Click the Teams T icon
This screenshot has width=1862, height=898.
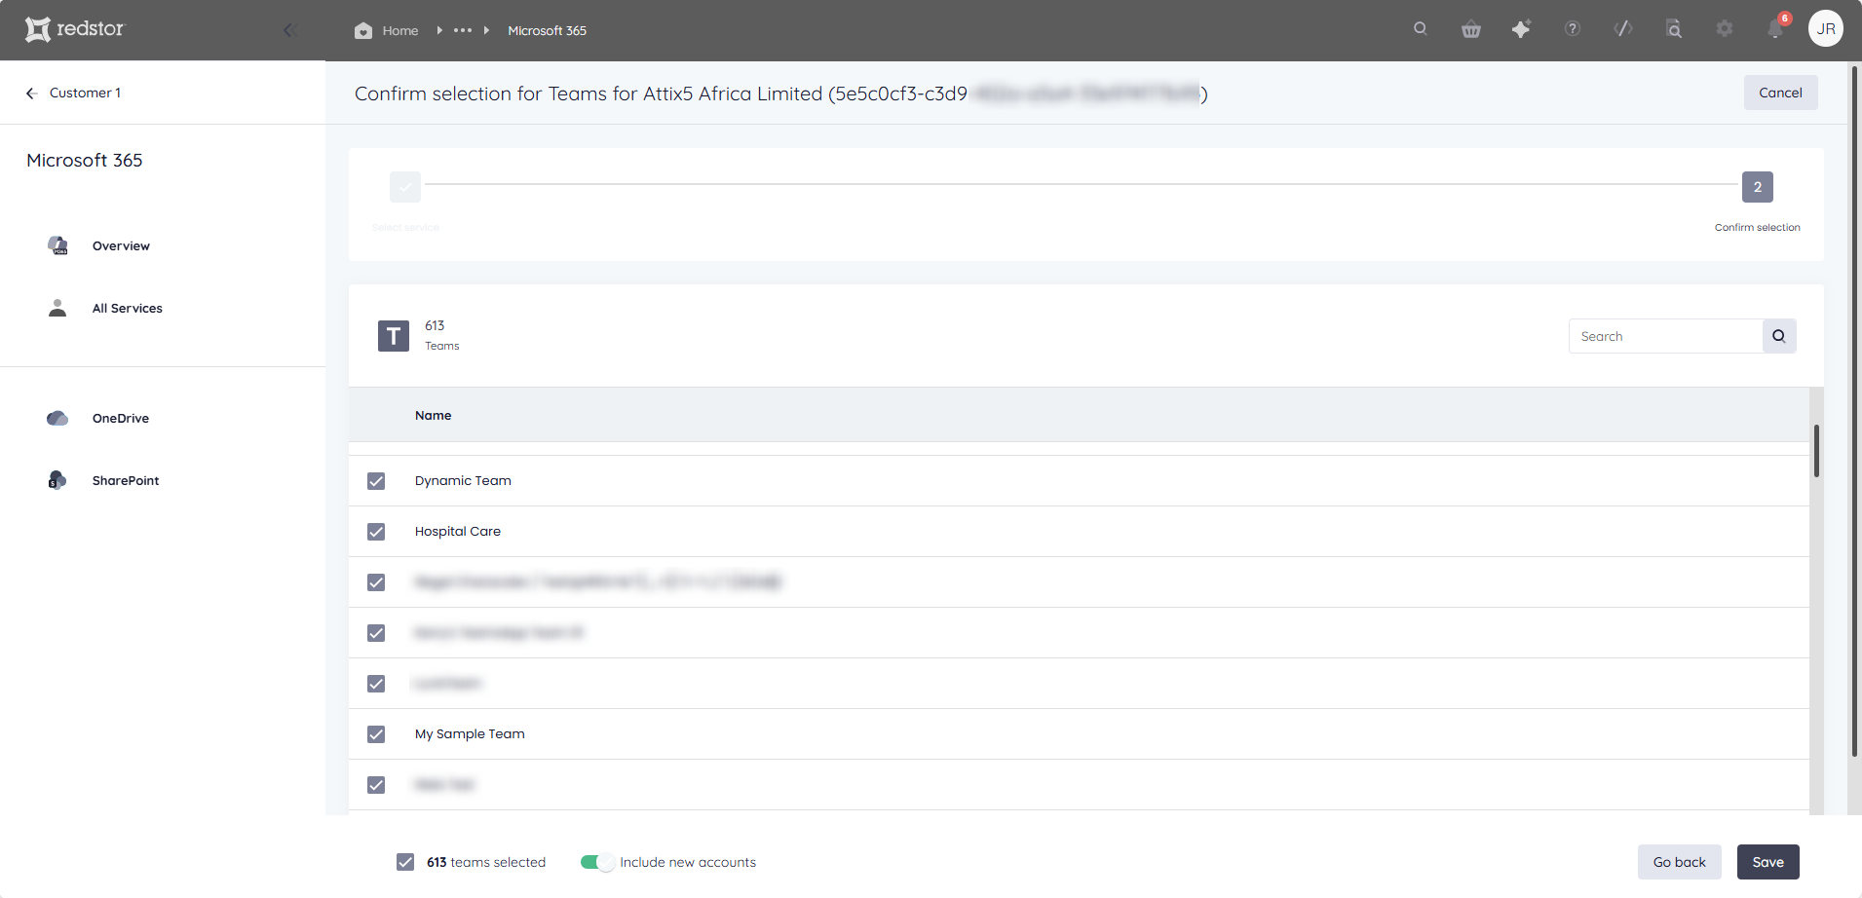point(394,336)
